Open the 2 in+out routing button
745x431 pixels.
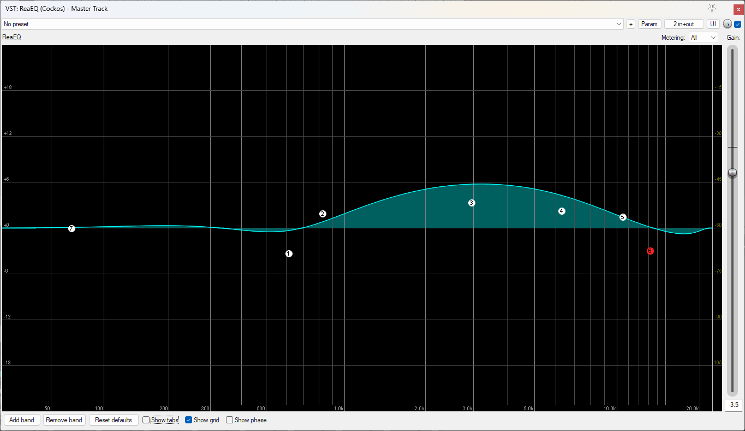point(684,24)
